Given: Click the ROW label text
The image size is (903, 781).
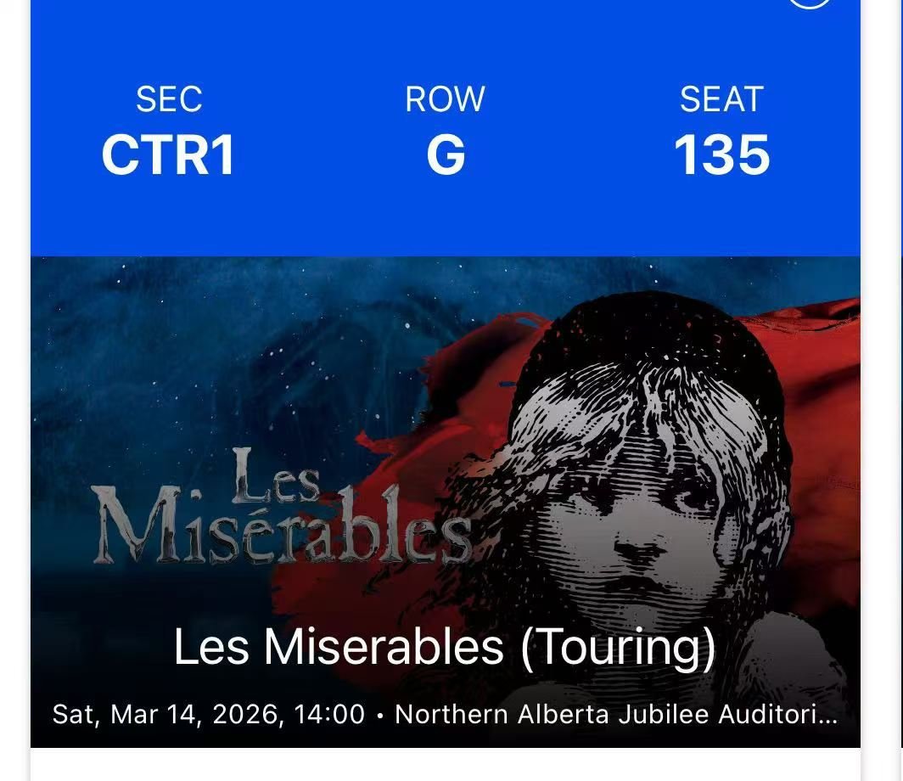Looking at the screenshot, I should pyautogui.click(x=446, y=99).
